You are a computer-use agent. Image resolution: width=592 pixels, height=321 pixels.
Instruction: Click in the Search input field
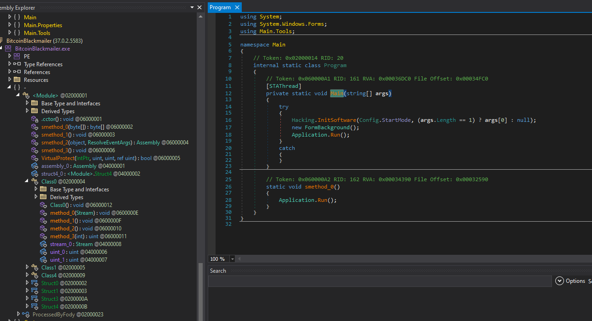379,281
